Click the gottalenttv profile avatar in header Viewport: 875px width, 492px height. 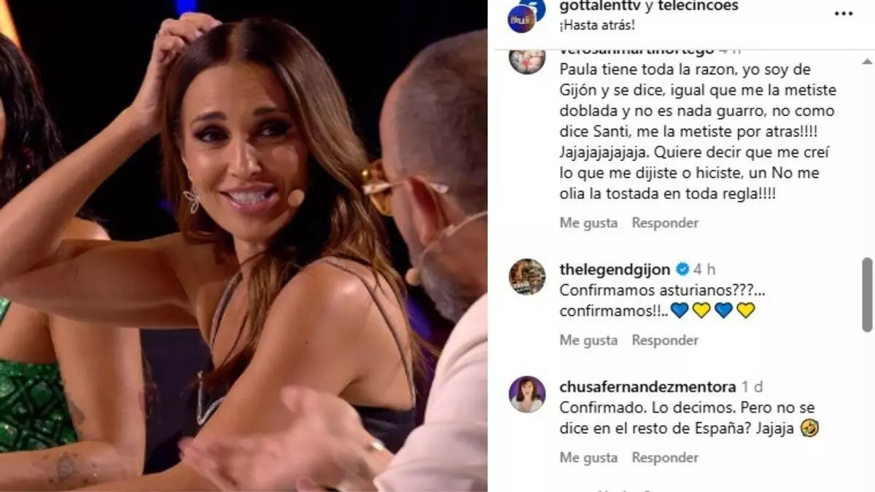(521, 16)
